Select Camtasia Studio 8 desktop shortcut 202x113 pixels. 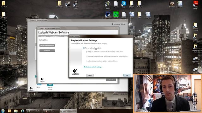pyautogui.click(x=108, y=5)
